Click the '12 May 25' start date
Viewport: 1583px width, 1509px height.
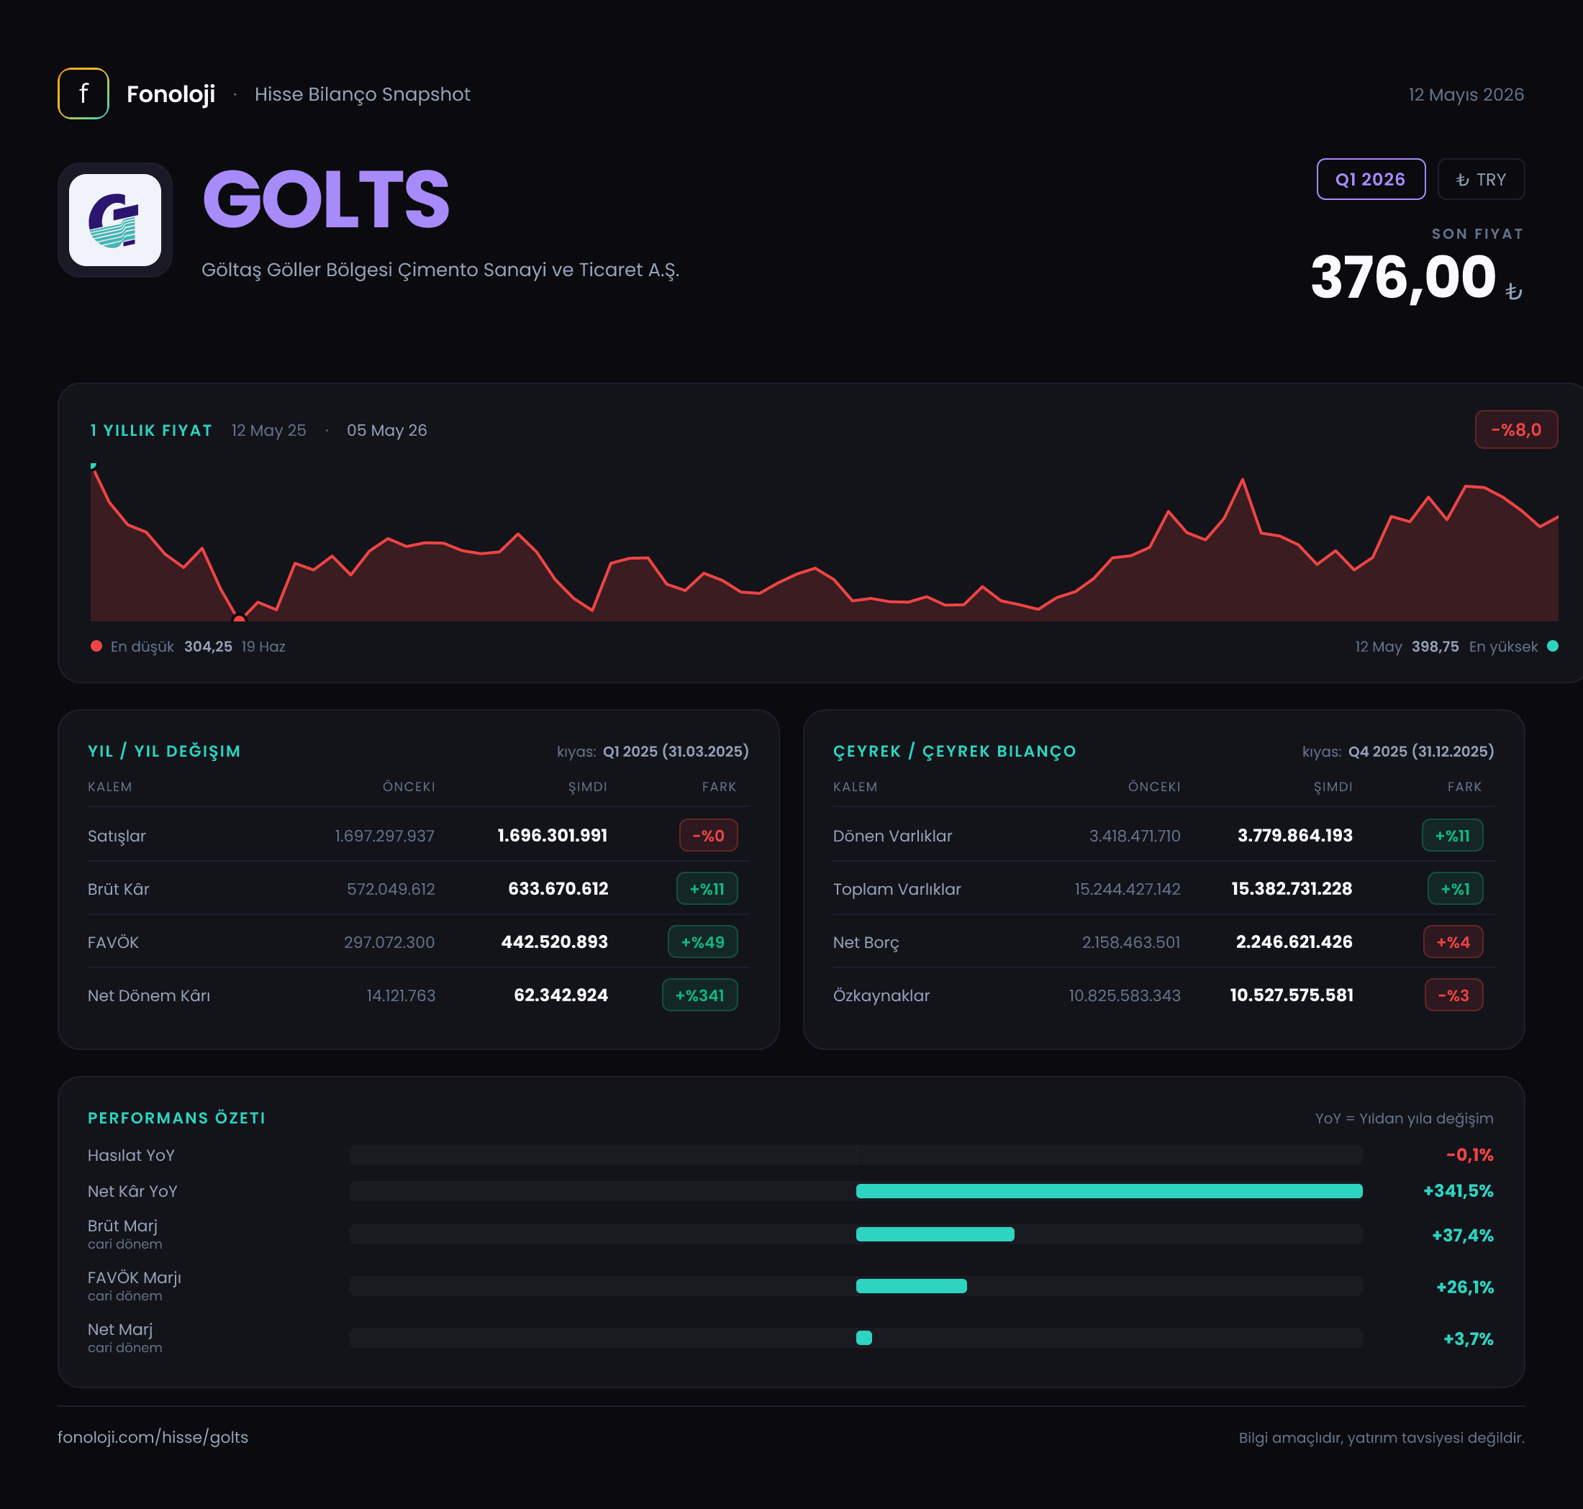pos(269,430)
